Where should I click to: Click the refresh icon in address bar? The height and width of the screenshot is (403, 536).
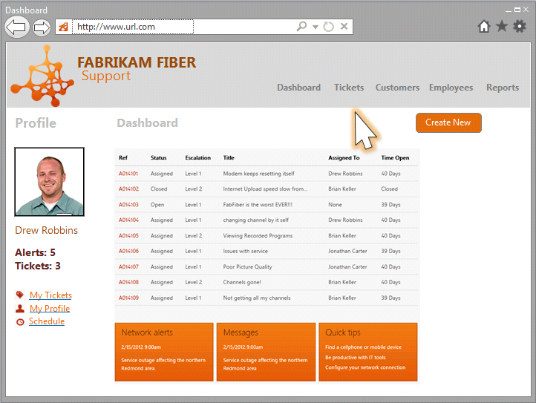[x=329, y=27]
